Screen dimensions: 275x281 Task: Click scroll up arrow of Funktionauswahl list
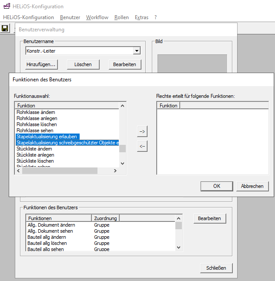click(x=122, y=106)
